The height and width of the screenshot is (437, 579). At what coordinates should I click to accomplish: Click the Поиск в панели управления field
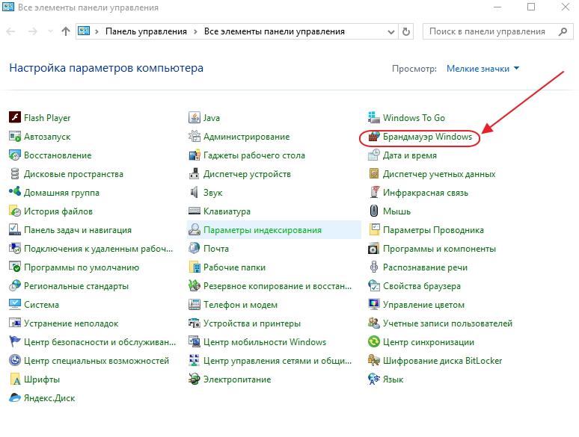497,31
